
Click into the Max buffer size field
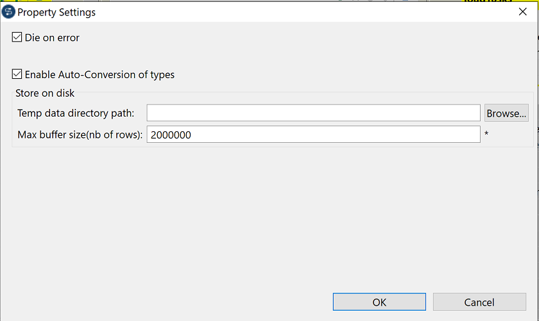point(313,135)
